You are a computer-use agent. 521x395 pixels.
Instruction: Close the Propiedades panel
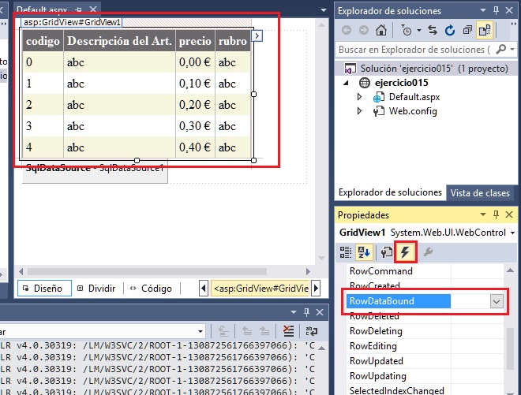[x=509, y=214]
